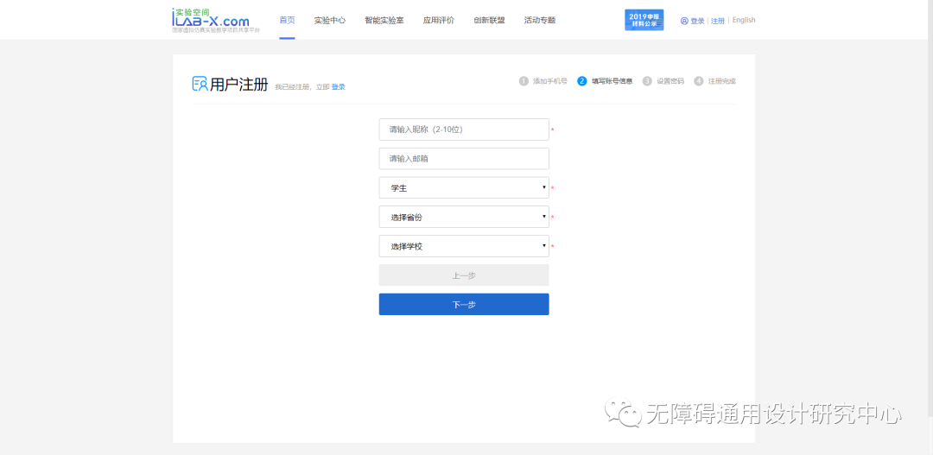Open the 选择学校 school dropdown
The height and width of the screenshot is (455, 933).
coord(464,247)
